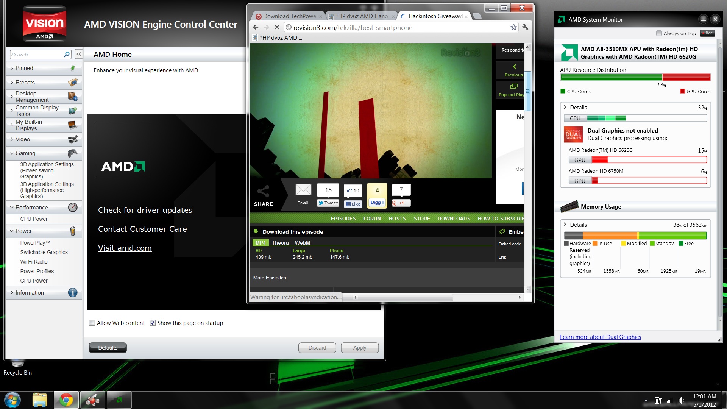Screen dimensions: 727x409
Task: Uncheck Show this page on startup
Action: click(153, 323)
